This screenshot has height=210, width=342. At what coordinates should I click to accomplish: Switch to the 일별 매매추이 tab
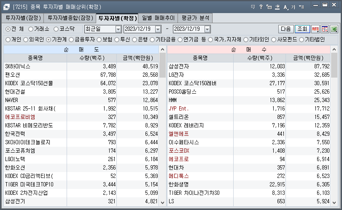[x=158, y=18]
